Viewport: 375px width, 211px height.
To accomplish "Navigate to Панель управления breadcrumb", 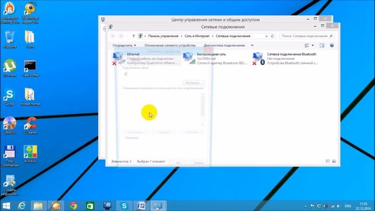I will click(x=163, y=36).
